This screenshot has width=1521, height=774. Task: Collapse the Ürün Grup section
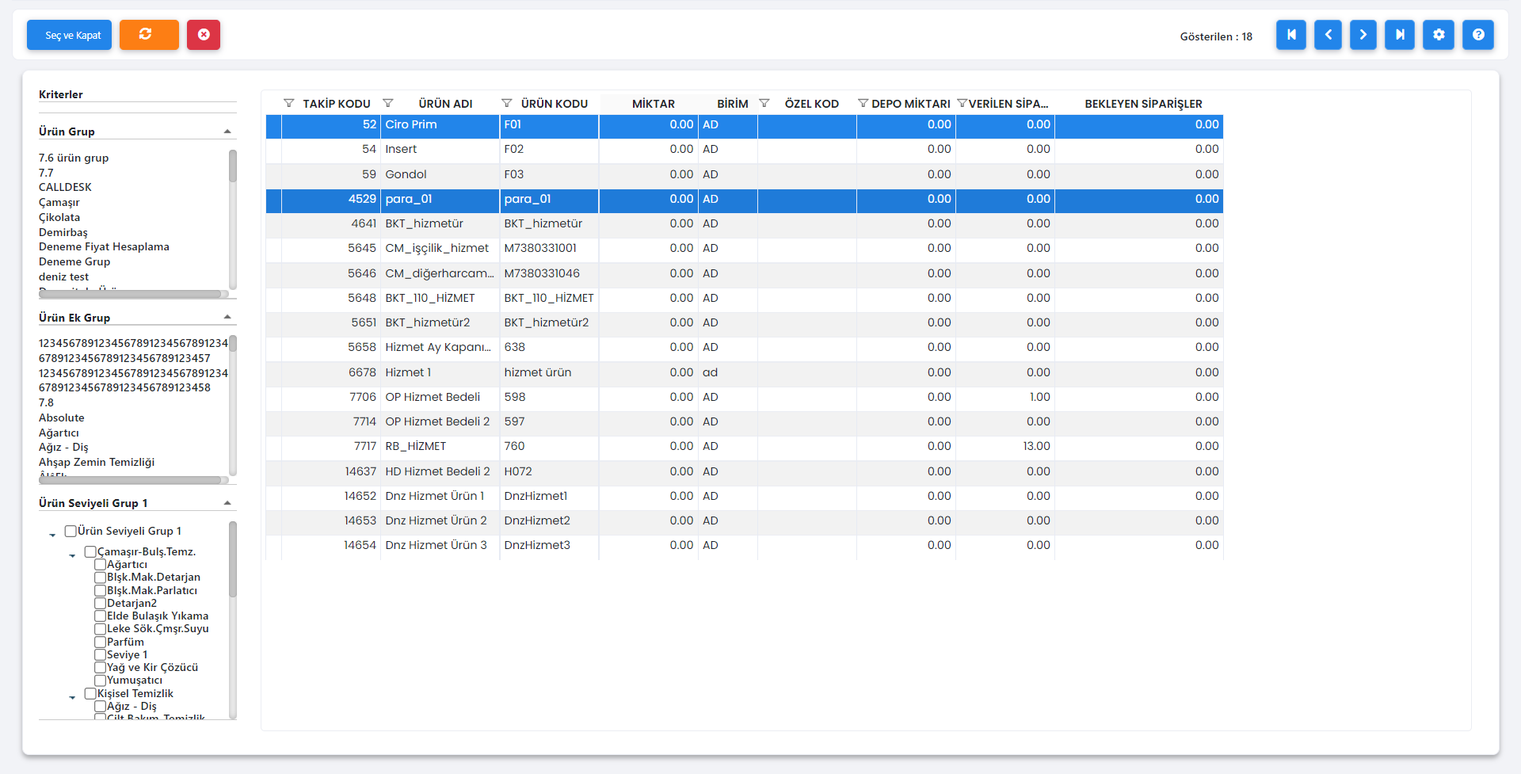click(x=227, y=132)
